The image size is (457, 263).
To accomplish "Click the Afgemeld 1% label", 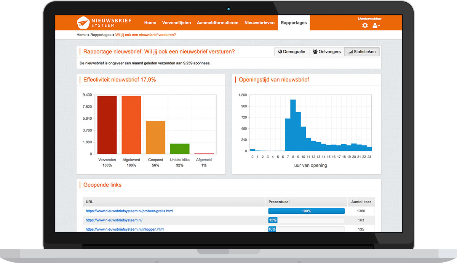I will tap(204, 162).
